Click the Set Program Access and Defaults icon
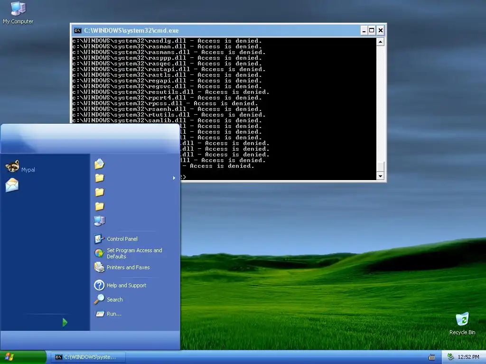This screenshot has width=486, height=364. click(99, 253)
